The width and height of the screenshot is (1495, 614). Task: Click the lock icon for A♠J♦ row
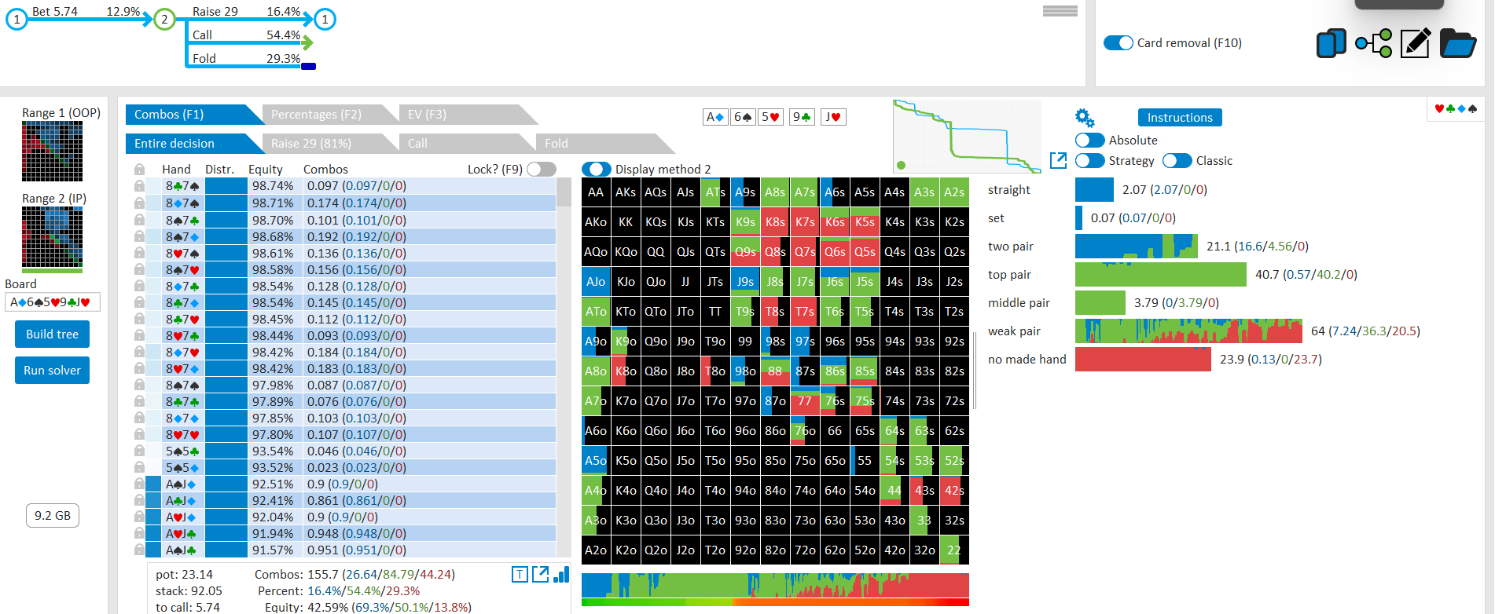point(139,484)
